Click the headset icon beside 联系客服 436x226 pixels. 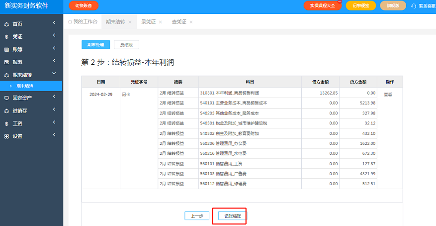coord(414,6)
